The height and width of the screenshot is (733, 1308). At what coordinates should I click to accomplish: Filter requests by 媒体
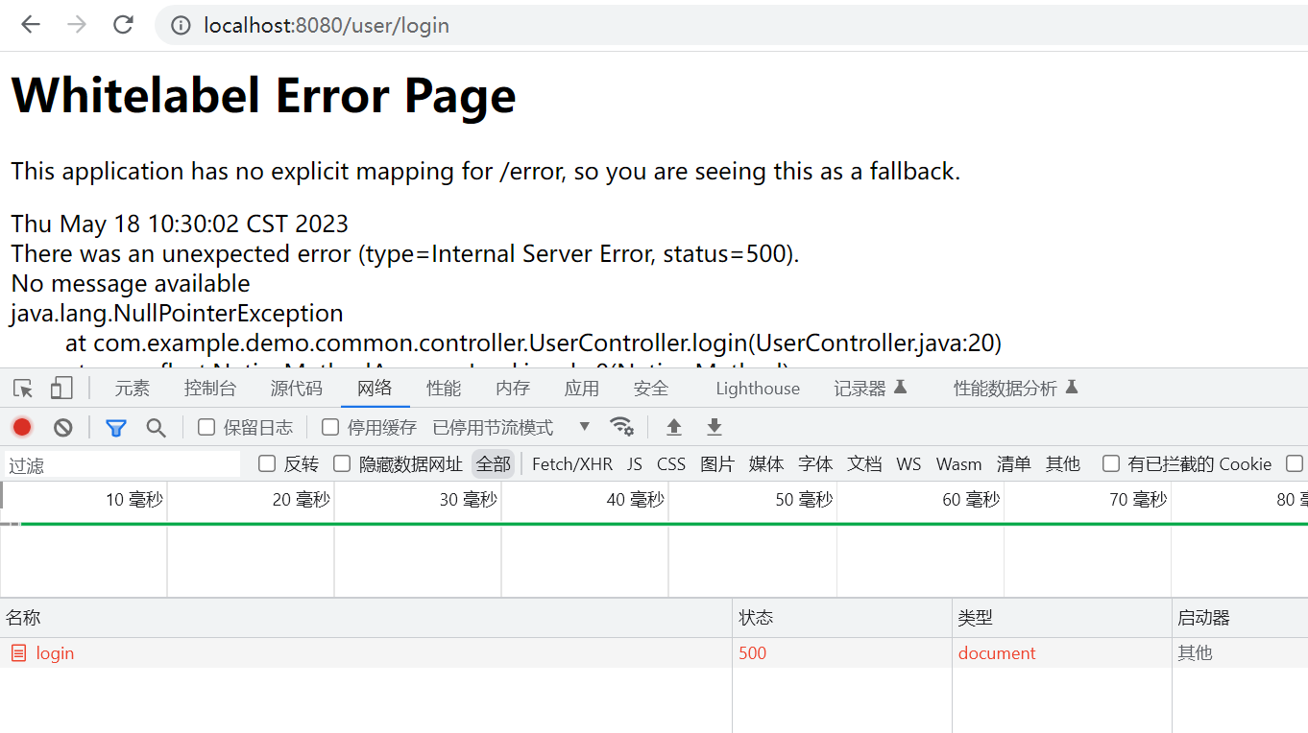coord(766,464)
